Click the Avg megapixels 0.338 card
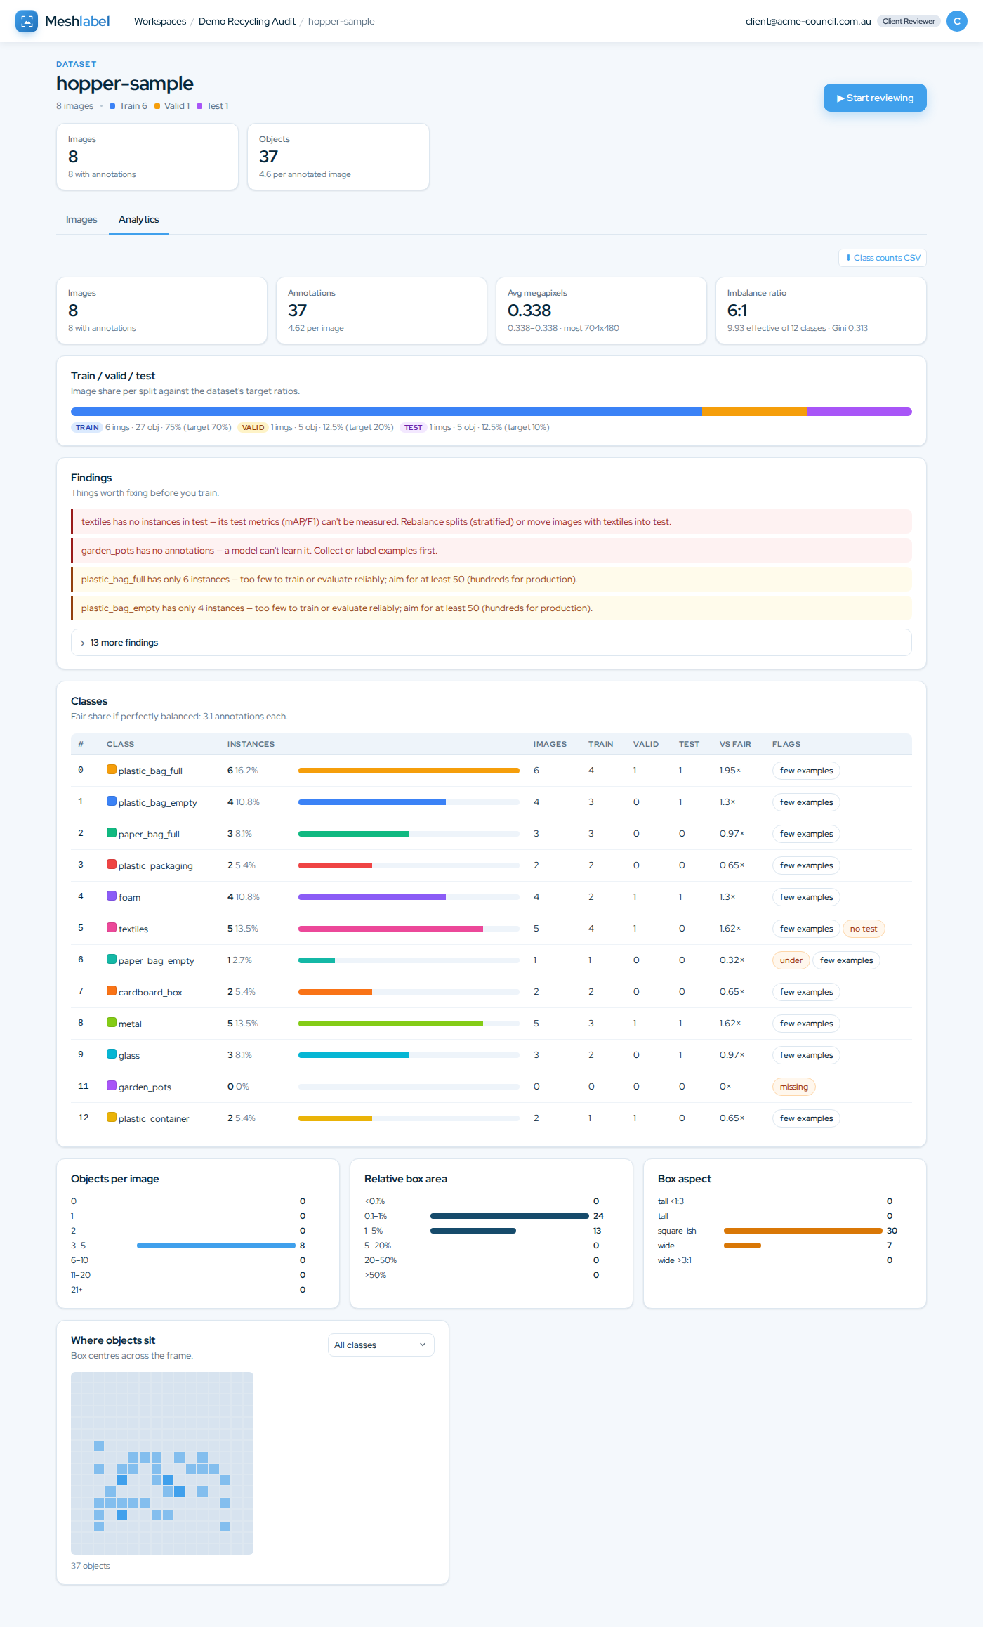This screenshot has height=1627, width=983. pos(601,311)
